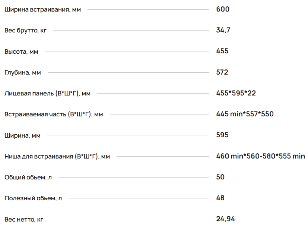Select the depth value 572

click(x=222, y=72)
